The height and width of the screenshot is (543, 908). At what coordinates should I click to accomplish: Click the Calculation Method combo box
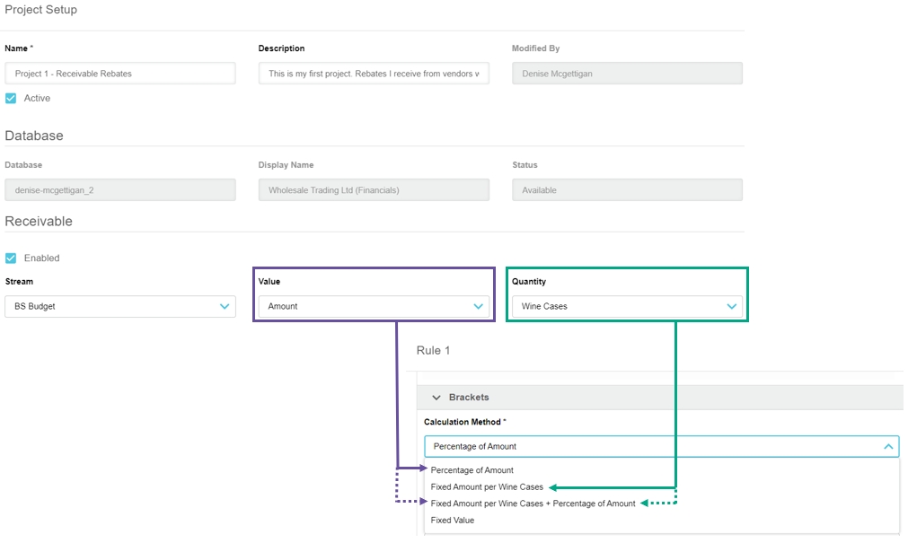pos(647,446)
